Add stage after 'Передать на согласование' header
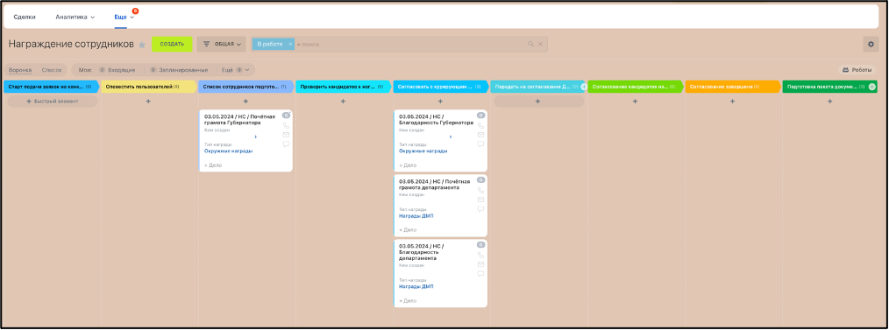889x330 pixels. point(583,87)
